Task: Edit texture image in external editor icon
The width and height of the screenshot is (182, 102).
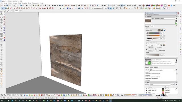Action: click(x=164, y=45)
